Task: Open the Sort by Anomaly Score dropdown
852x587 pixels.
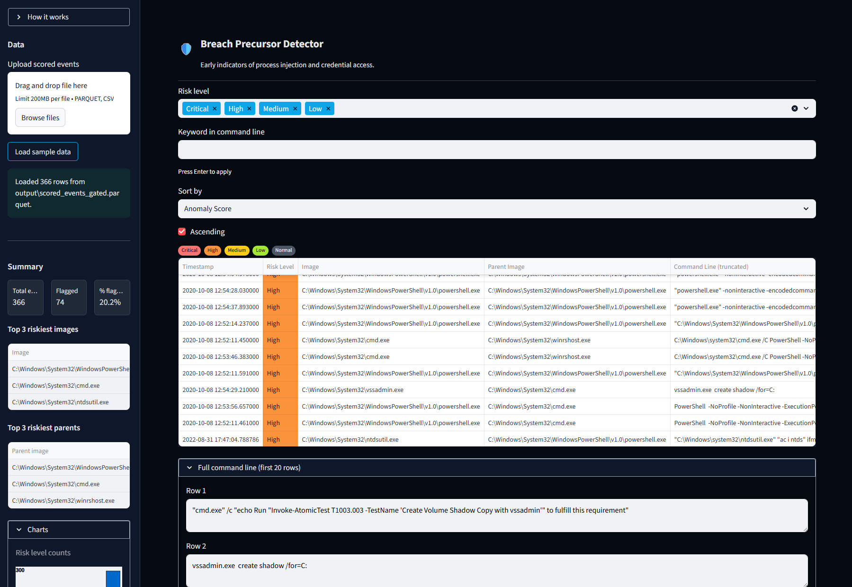Action: point(497,209)
